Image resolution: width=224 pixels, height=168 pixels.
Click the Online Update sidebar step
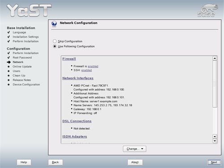pyautogui.click(x=22, y=66)
